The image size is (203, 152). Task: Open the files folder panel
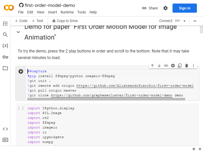pyautogui.click(x=5, y=68)
